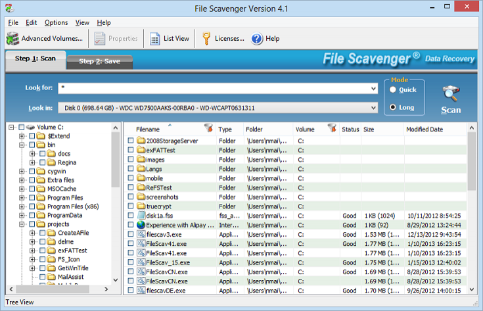This screenshot has height=311, width=483.
Task: Collapse the projects tree node
Action: click(x=22, y=224)
